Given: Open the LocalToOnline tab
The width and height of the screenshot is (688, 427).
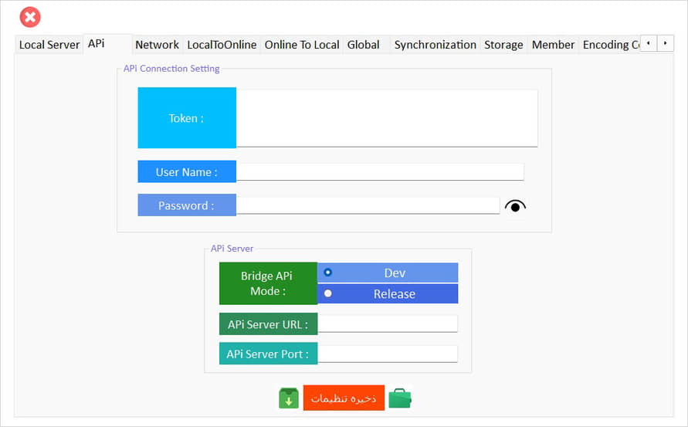Looking at the screenshot, I should pyautogui.click(x=222, y=45).
